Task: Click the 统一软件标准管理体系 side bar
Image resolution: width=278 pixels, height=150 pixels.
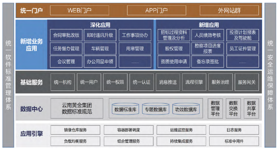Action: tap(8, 75)
